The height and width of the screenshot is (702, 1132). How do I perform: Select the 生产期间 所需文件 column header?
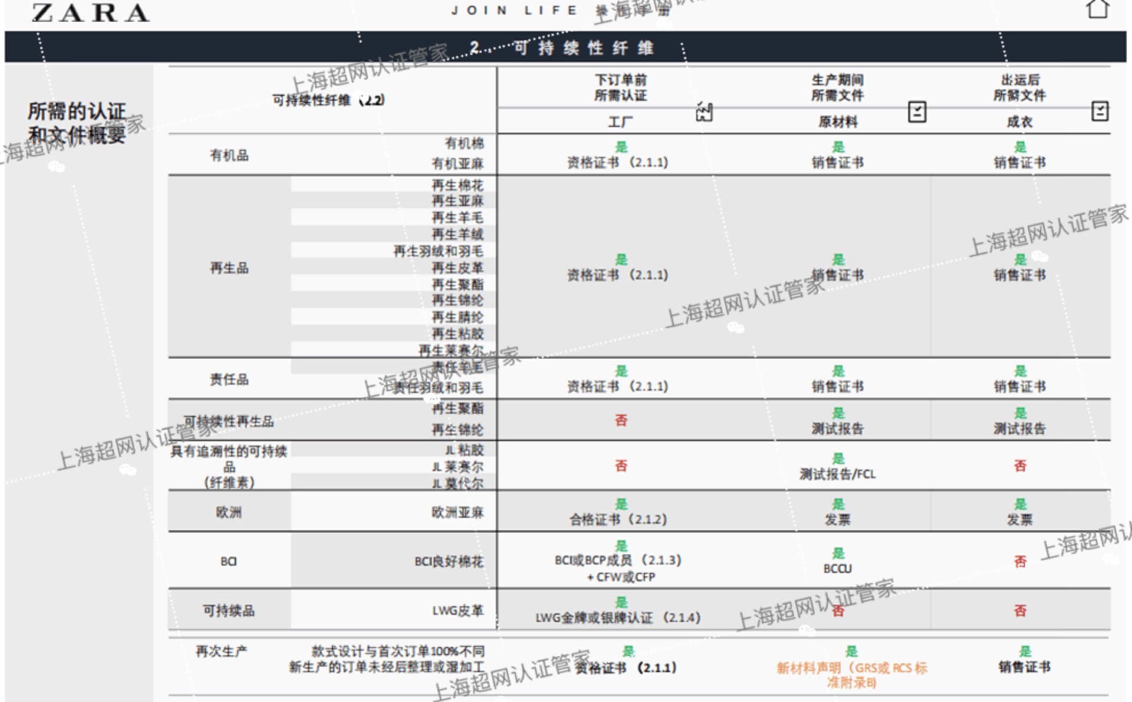(837, 87)
